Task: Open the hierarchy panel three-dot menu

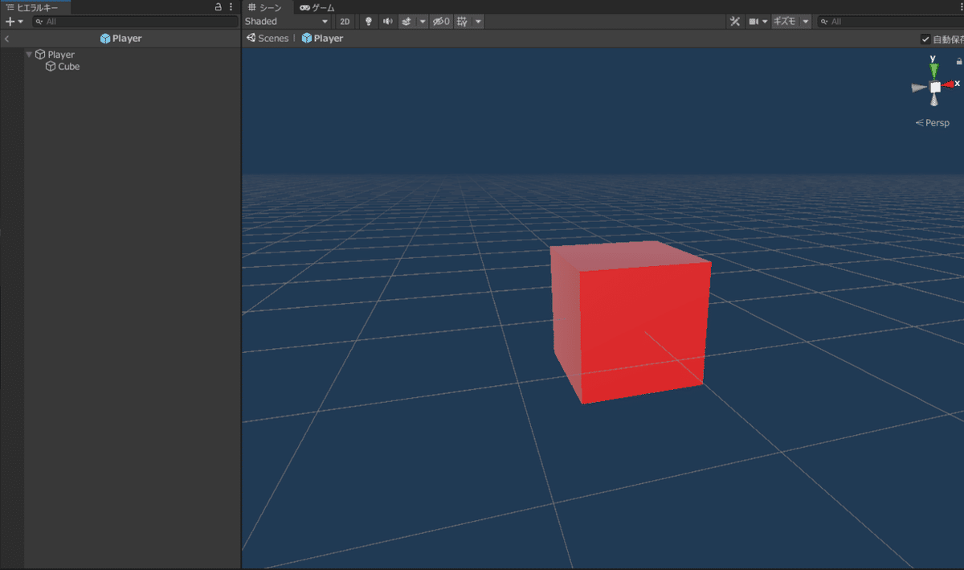Action: click(x=231, y=7)
